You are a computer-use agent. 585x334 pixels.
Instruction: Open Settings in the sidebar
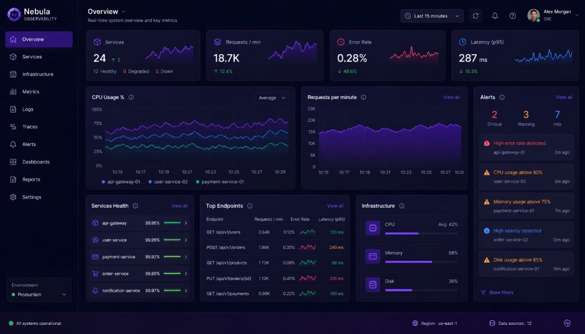point(39,197)
